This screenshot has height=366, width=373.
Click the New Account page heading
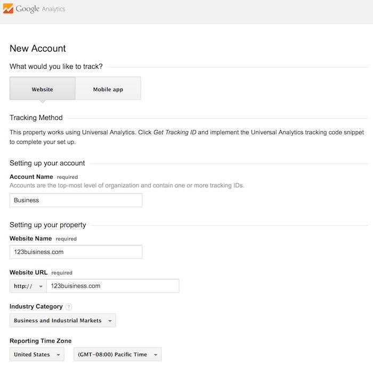click(x=38, y=48)
